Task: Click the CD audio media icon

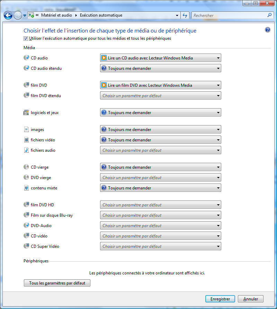Action: pos(26,58)
